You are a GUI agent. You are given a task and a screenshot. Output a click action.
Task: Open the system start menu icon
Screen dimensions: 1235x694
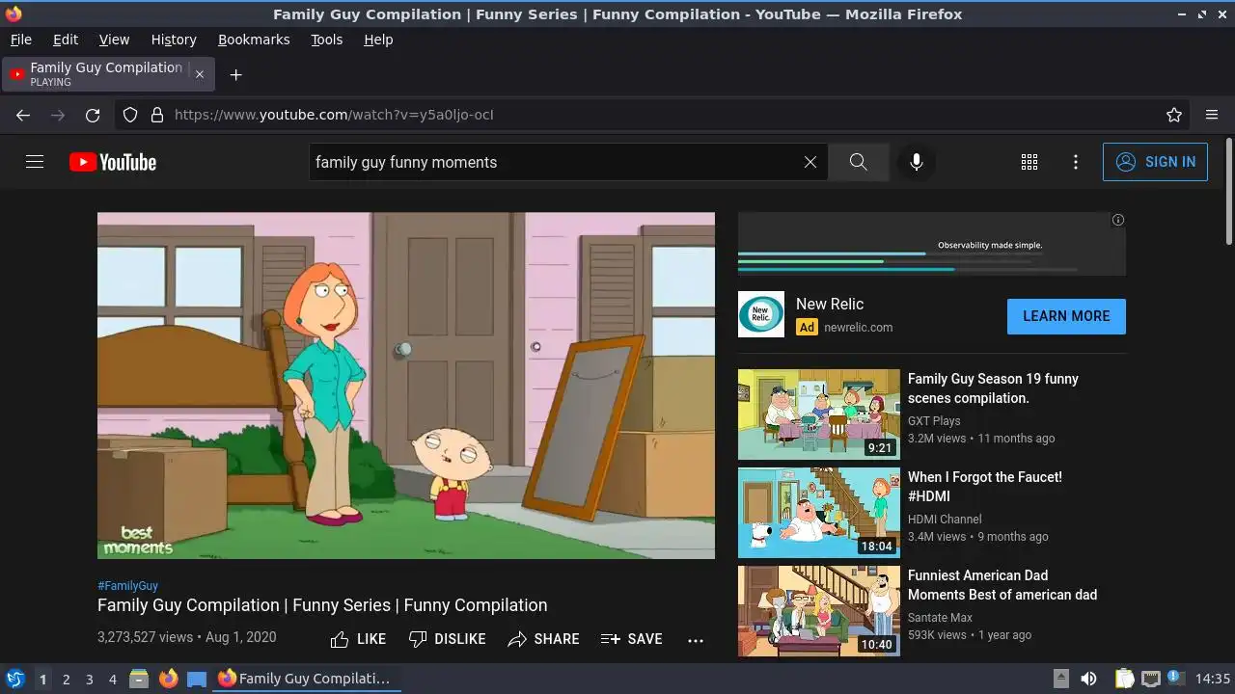14,679
